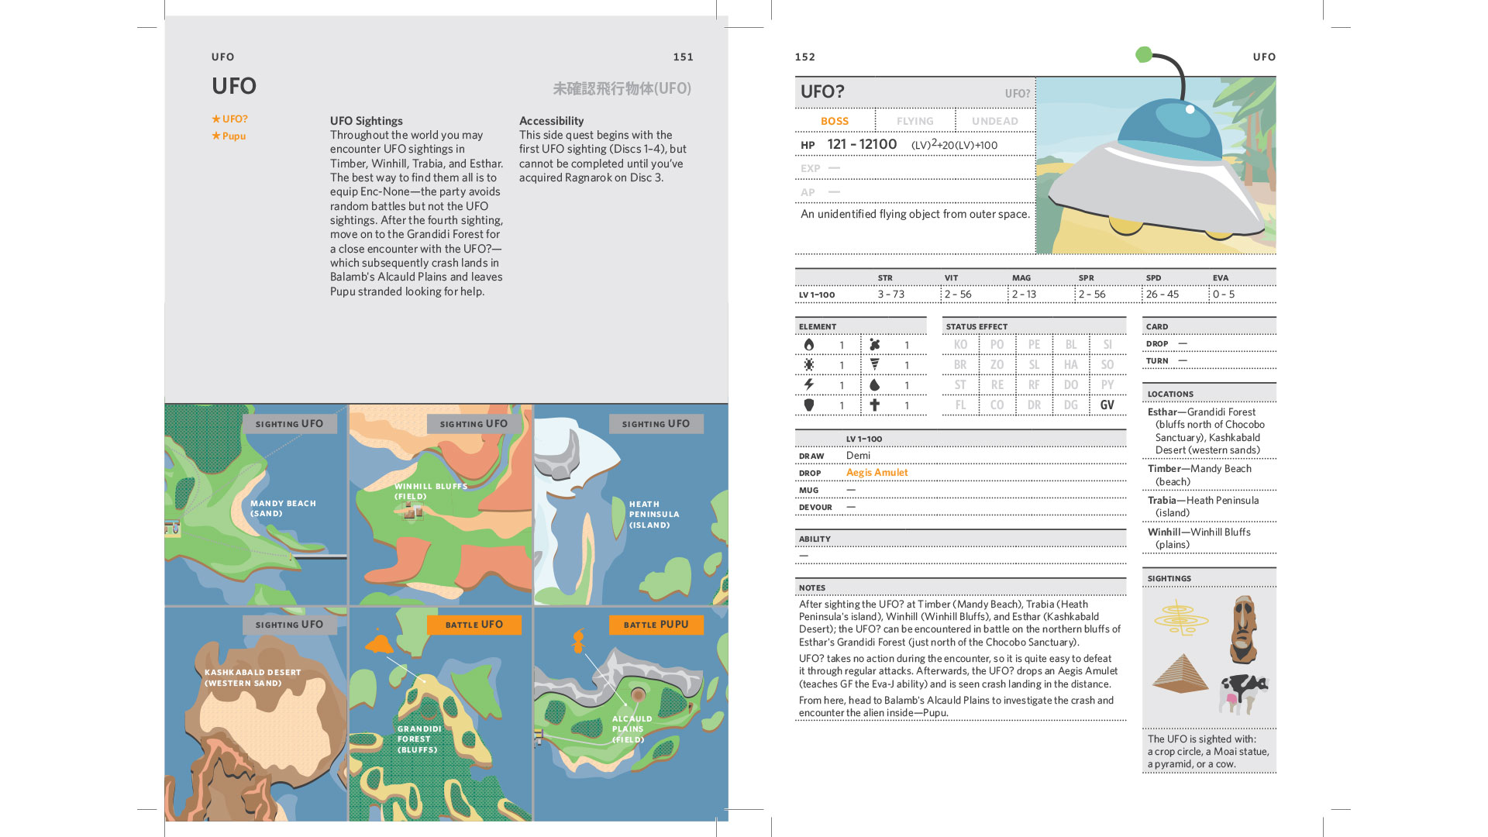Click the ice element snowflake icon
This screenshot has height=837, width=1488.
pyautogui.click(x=809, y=365)
